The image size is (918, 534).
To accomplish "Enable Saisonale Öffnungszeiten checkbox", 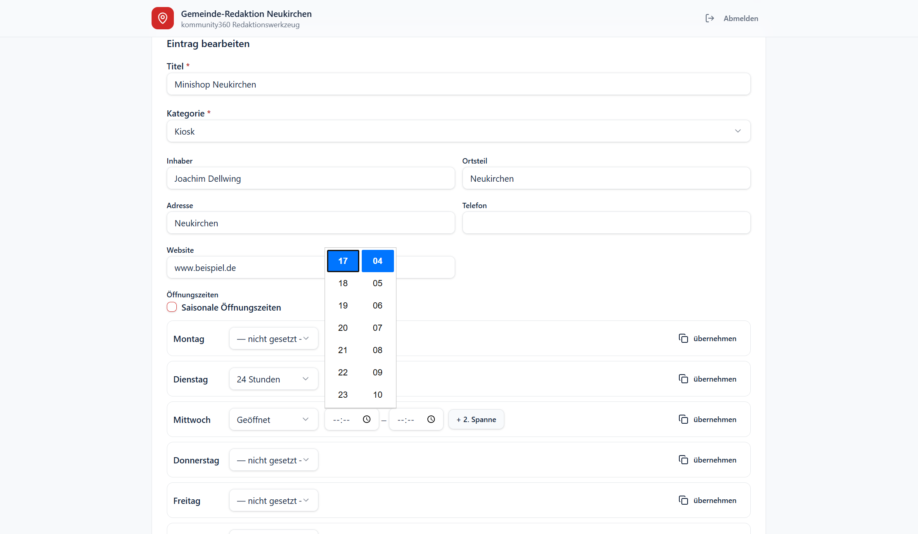I will tap(172, 307).
